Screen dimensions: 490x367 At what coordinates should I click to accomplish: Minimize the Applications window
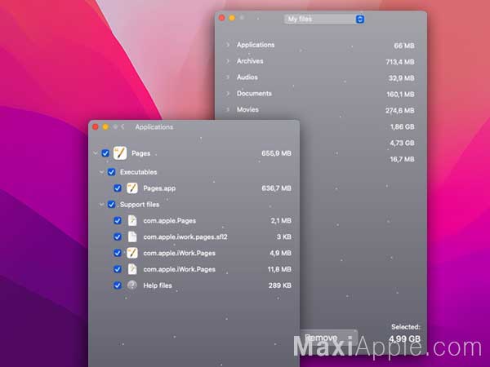click(x=105, y=126)
